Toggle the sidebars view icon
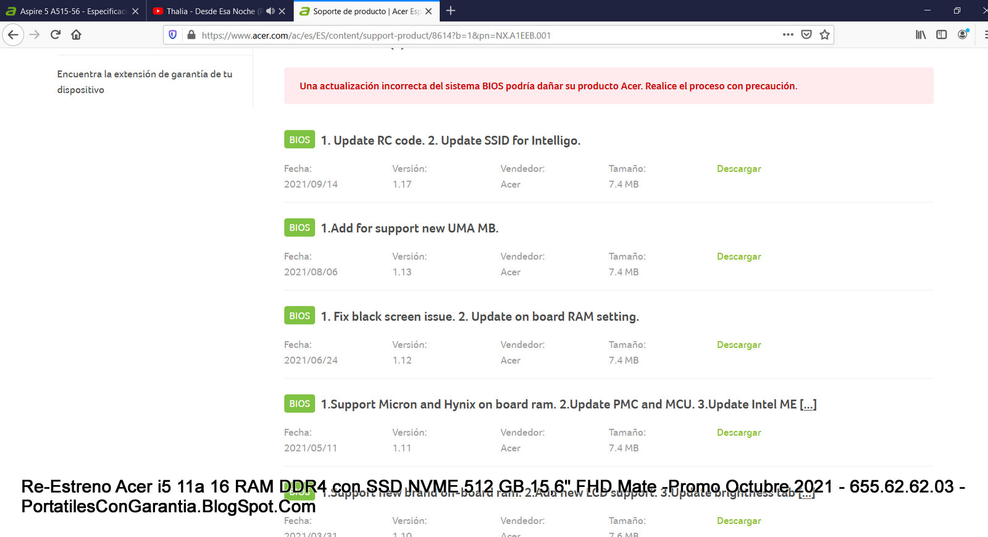 941,35
